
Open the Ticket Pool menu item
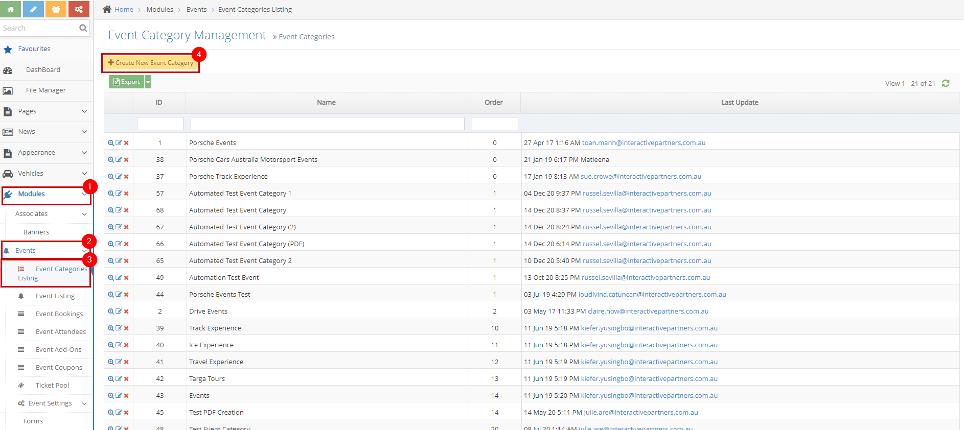click(x=52, y=386)
